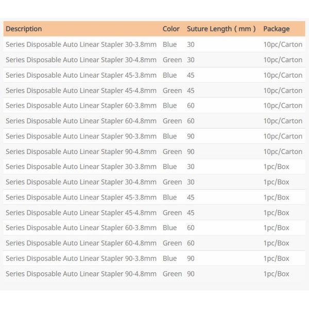Click Green color cell for 30-4.8mm 1pc/Box row

[172, 182]
